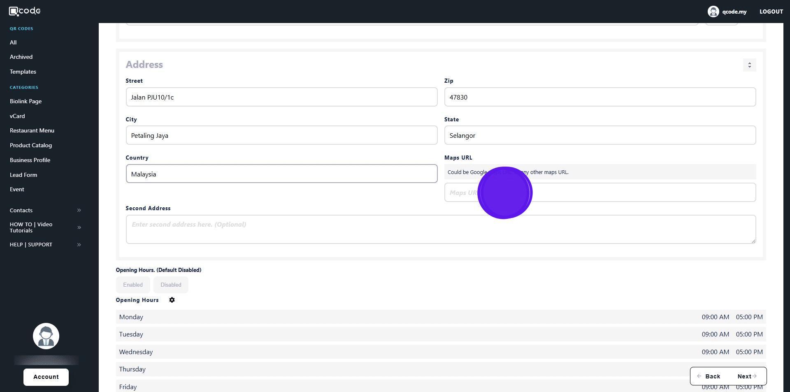Enable Opening Hours option
Viewport: 790px width, 392px height.
(x=133, y=285)
